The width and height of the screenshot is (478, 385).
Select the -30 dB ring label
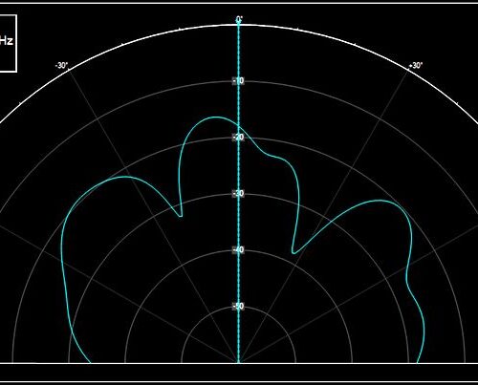pos(238,193)
